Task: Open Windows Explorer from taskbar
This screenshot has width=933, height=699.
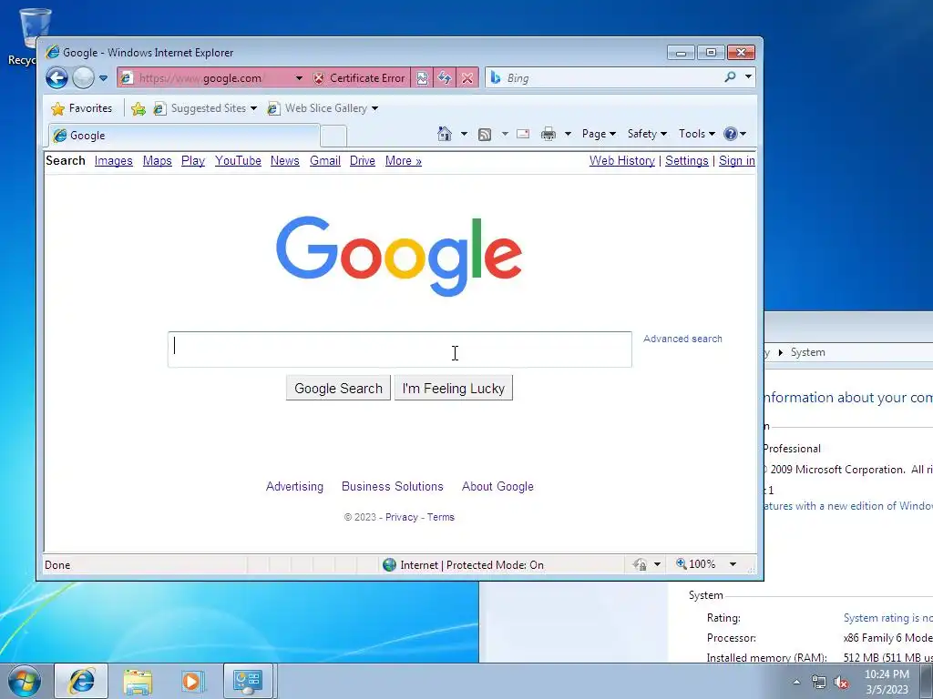Action: pyautogui.click(x=138, y=681)
